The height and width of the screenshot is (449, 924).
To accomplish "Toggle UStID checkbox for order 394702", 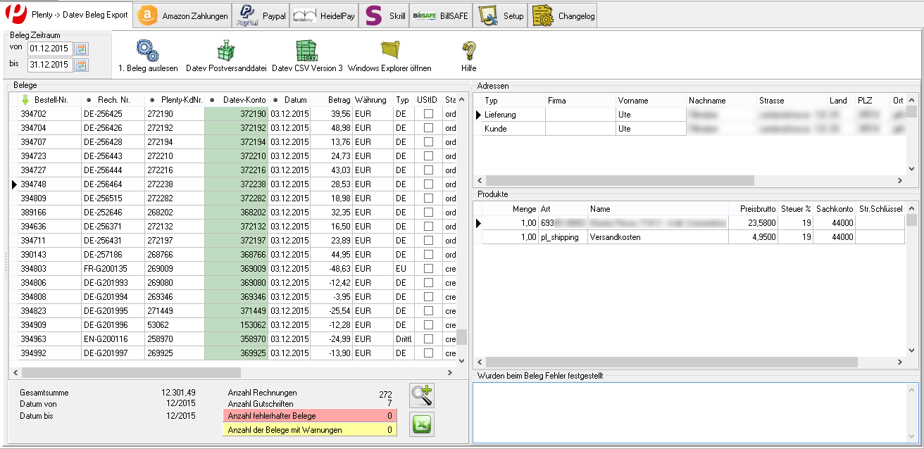I will tap(427, 114).
